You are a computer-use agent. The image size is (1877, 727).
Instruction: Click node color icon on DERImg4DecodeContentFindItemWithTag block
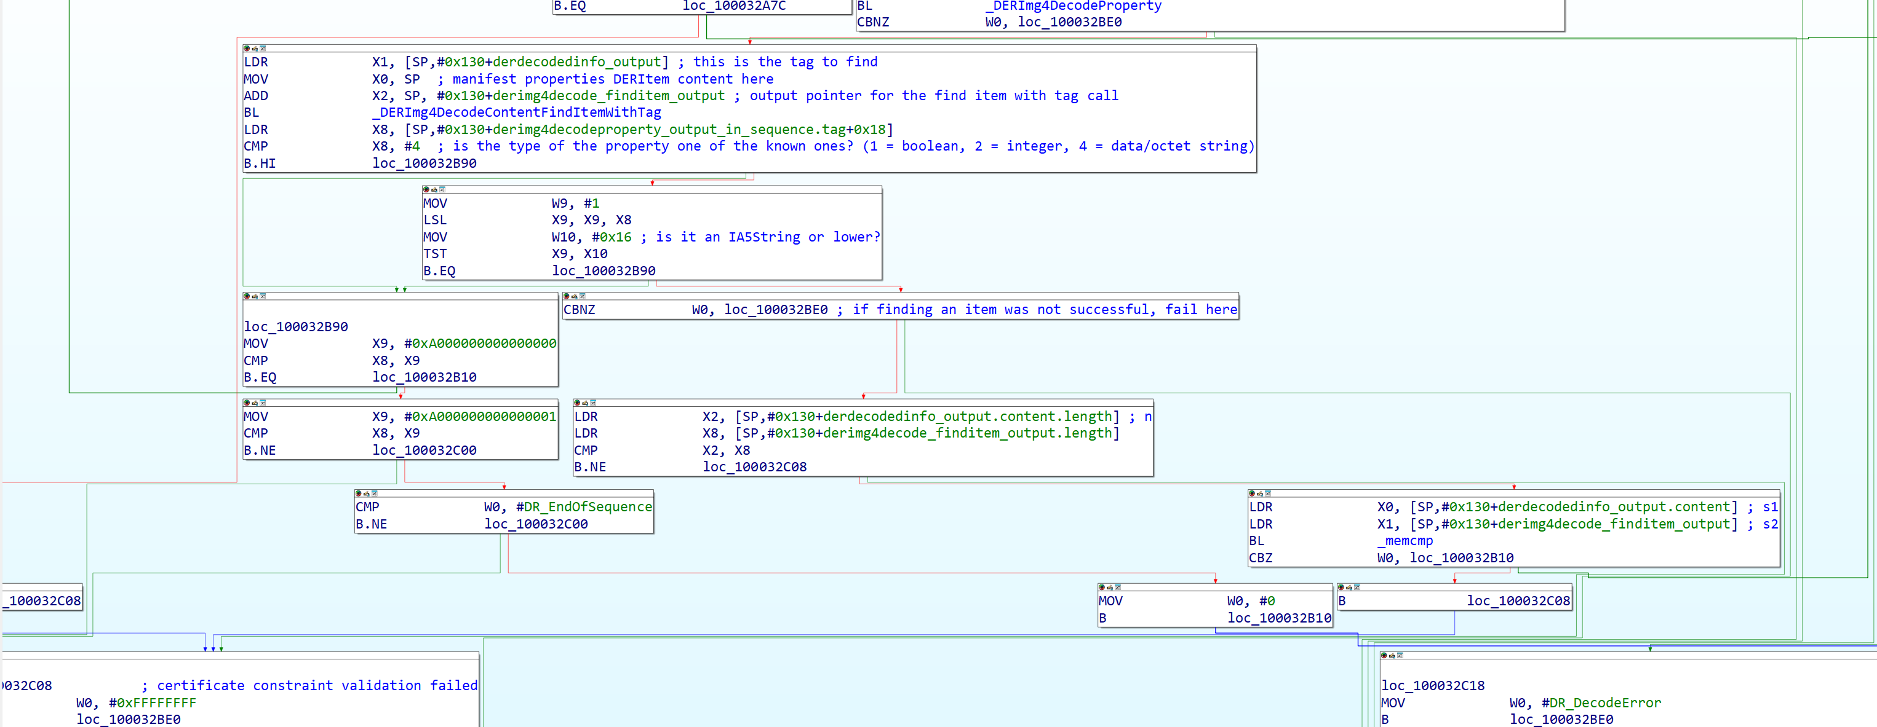(246, 49)
